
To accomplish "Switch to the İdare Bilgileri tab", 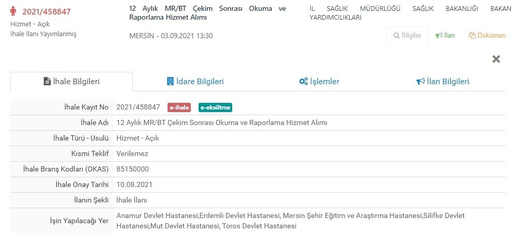I will pyautogui.click(x=195, y=81).
